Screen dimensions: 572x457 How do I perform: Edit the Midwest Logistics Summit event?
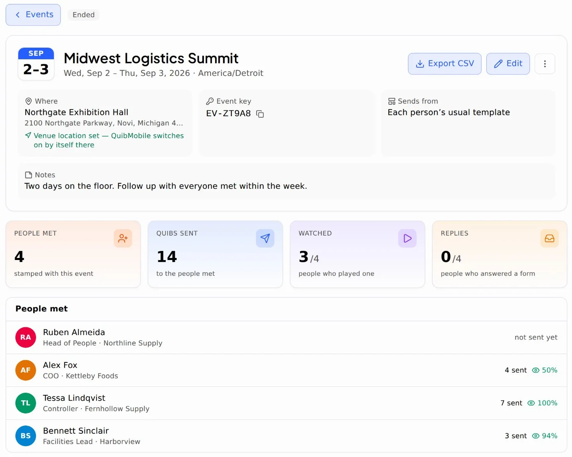tap(508, 64)
